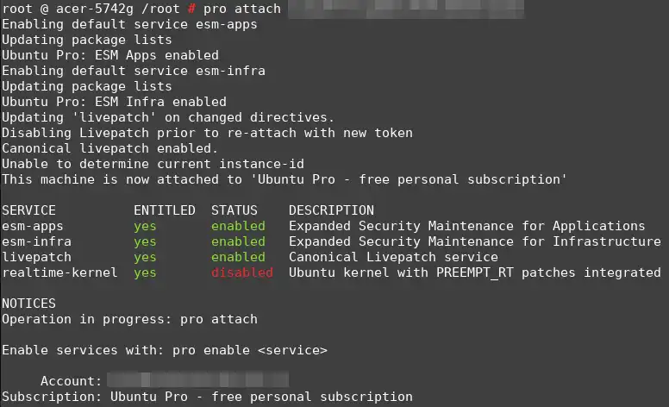Click the 'yes' entitlement for realtime-kernel
The height and width of the screenshot is (407, 669).
coord(145,273)
